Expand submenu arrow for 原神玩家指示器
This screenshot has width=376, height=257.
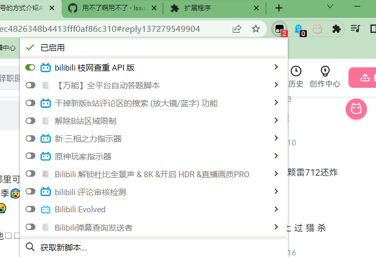(x=276, y=156)
